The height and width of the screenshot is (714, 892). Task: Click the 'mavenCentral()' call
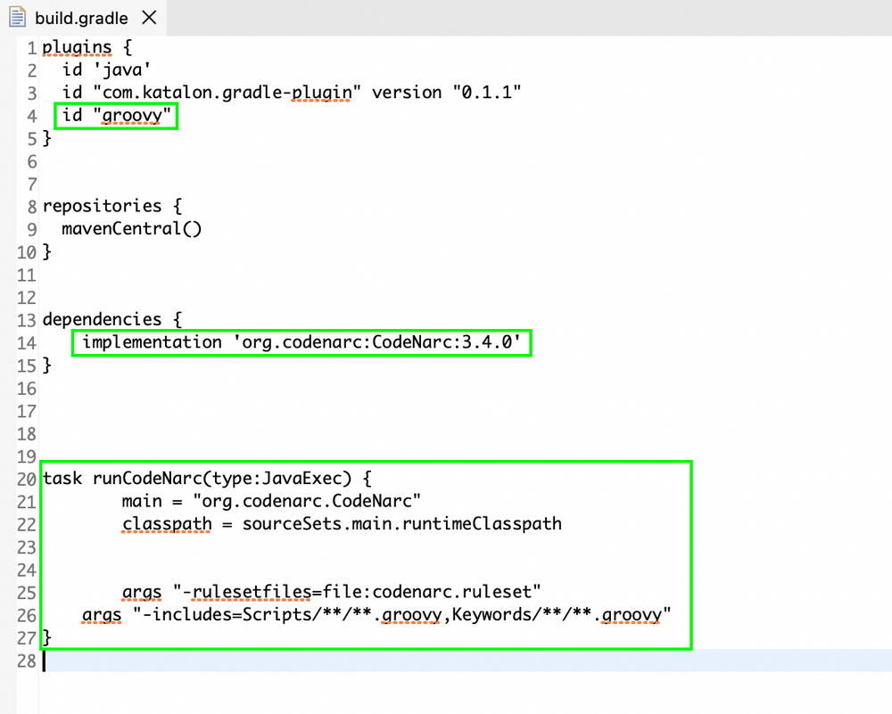coord(130,229)
